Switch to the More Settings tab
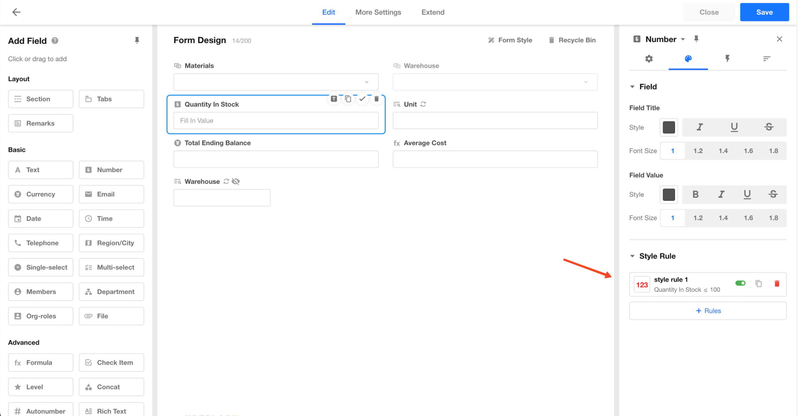 point(378,12)
